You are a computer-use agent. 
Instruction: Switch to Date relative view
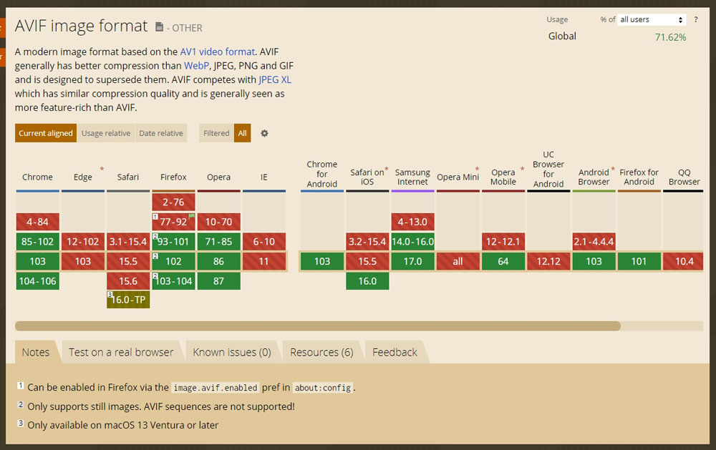[x=161, y=133]
